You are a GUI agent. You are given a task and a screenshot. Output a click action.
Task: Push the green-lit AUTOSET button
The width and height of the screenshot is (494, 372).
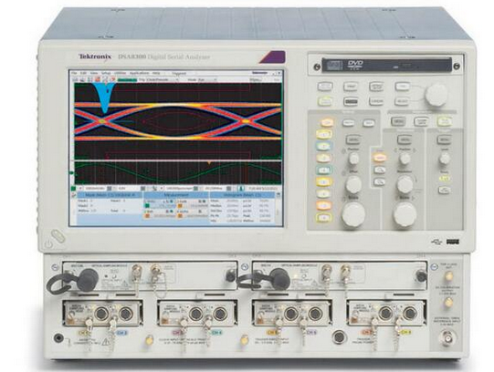coord(325,101)
